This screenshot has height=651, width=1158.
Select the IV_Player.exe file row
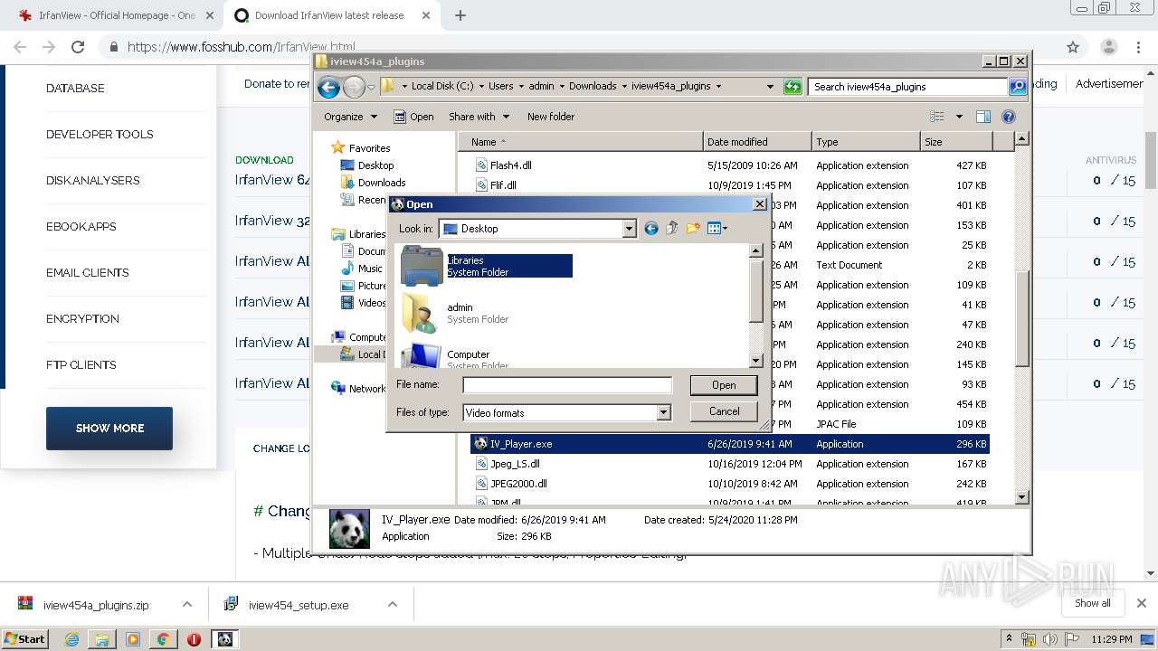[x=730, y=444]
